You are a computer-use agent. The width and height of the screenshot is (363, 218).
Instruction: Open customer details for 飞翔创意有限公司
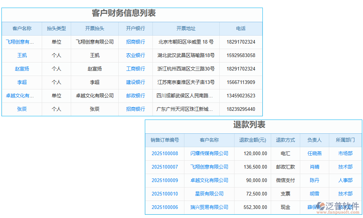tap(21, 42)
